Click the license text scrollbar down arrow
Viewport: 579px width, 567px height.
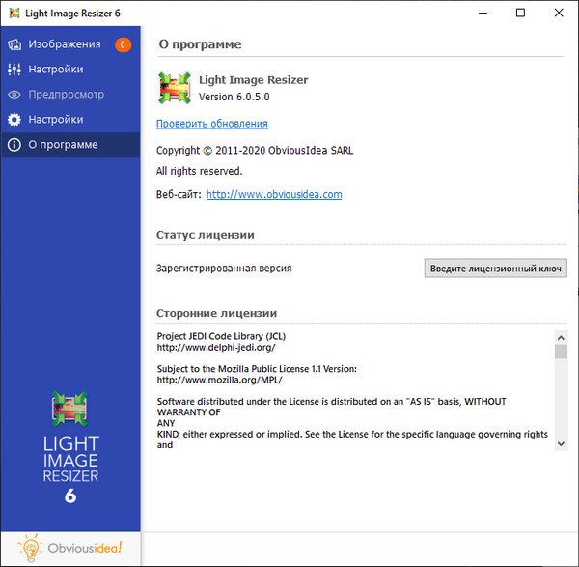(561, 441)
